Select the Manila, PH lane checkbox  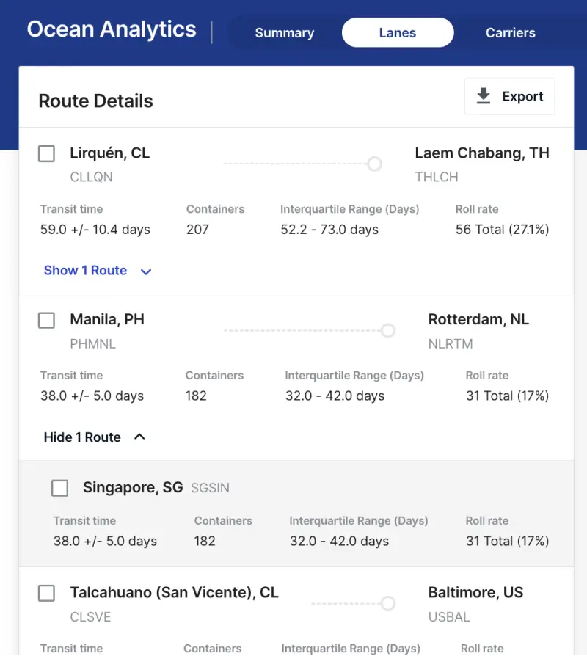[x=46, y=320]
